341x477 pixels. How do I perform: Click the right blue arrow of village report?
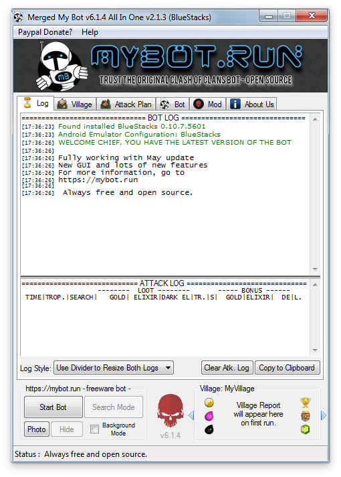click(324, 415)
